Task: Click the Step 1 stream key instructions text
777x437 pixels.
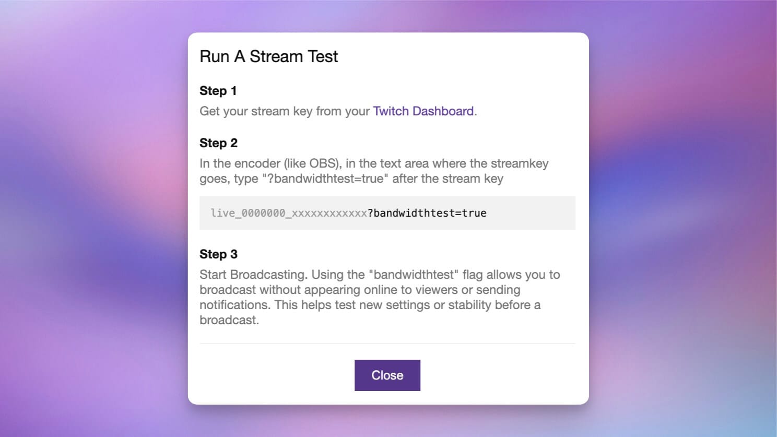Action: pyautogui.click(x=285, y=111)
